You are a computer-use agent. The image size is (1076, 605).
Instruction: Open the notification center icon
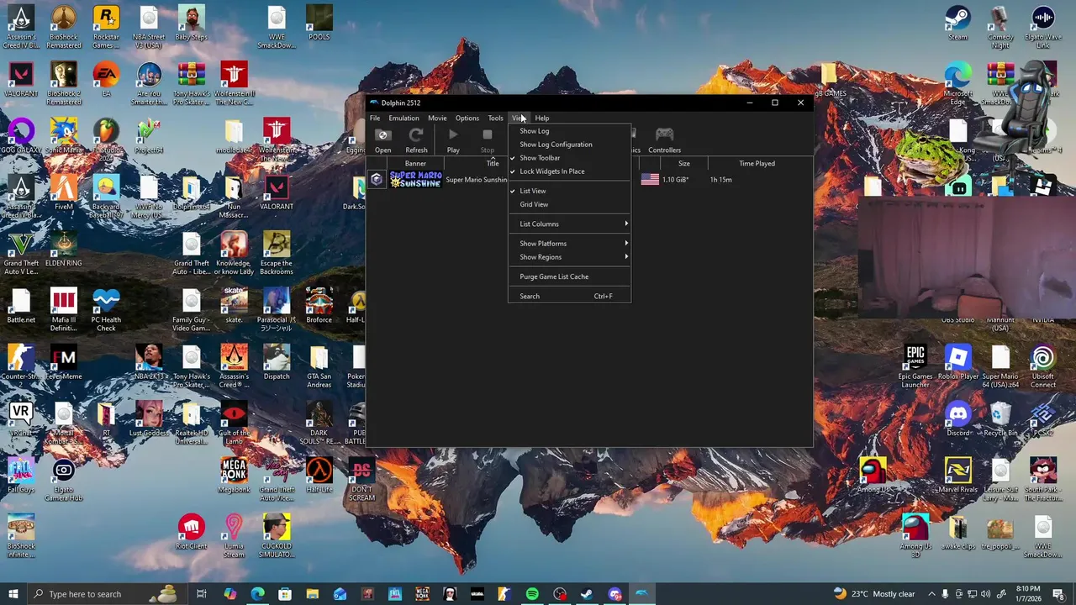(x=1058, y=594)
